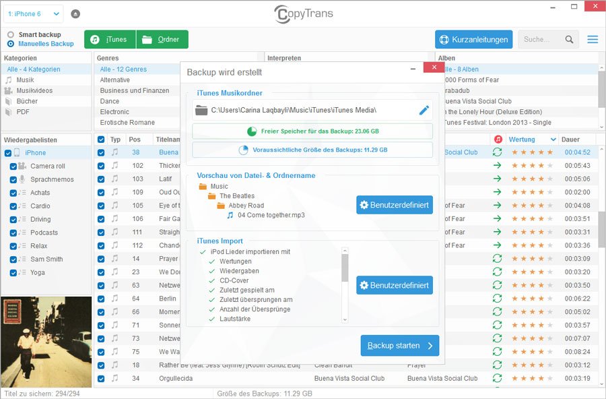606x399 pixels.
Task: Toggle the iPhone playlist checkbox
Action: (x=7, y=153)
